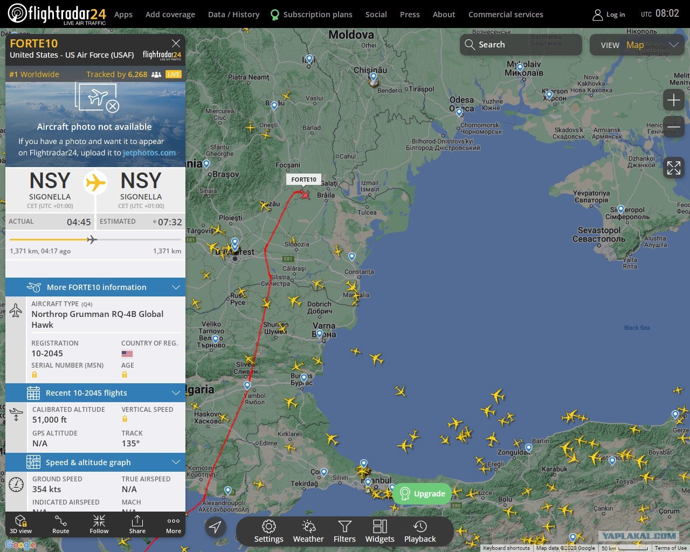Click the 51,000 ft calibrated altitude value
The width and height of the screenshot is (690, 552).
click(x=50, y=420)
